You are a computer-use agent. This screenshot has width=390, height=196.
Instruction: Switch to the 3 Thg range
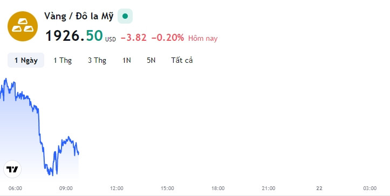click(97, 60)
